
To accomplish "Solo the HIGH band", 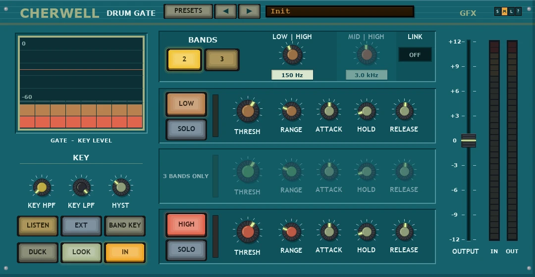I will pos(186,249).
